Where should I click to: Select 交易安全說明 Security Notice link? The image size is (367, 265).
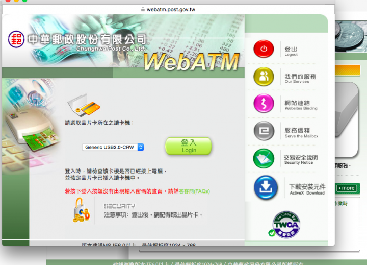pyautogui.click(x=301, y=159)
